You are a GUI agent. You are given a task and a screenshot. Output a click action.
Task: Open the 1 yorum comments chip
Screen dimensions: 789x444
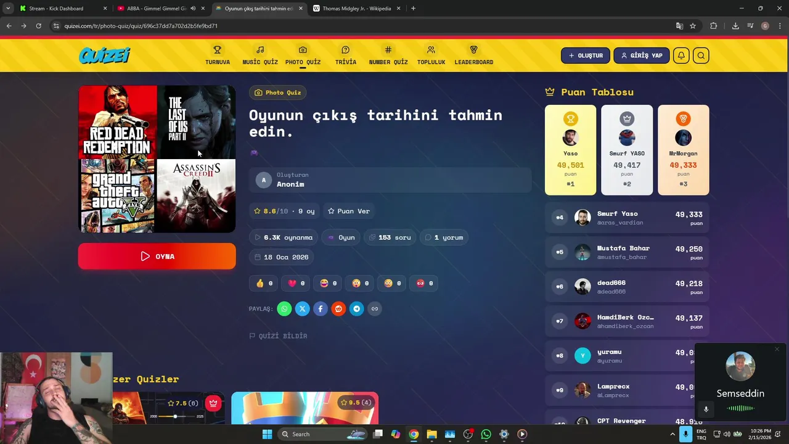pyautogui.click(x=444, y=237)
